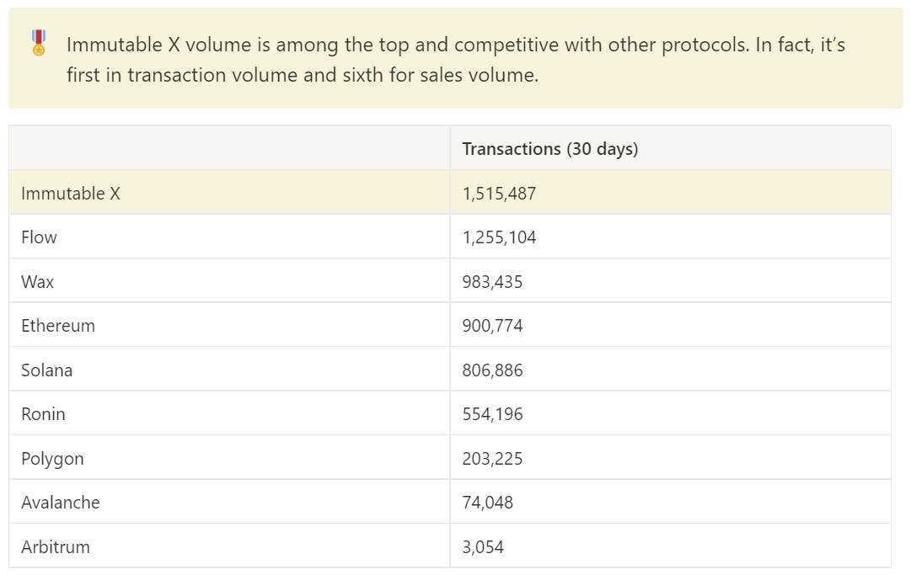
Task: Click the callout text about Immutable X volume
Action: coord(455,60)
